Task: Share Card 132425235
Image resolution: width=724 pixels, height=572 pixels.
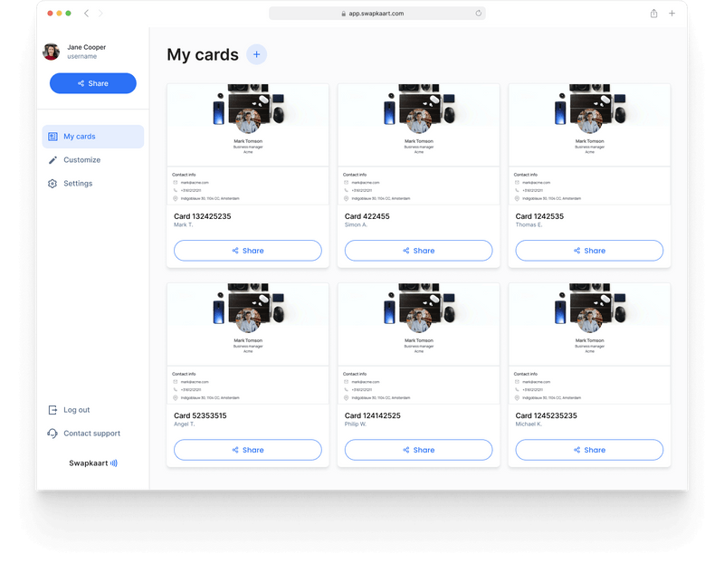Action: (x=247, y=250)
